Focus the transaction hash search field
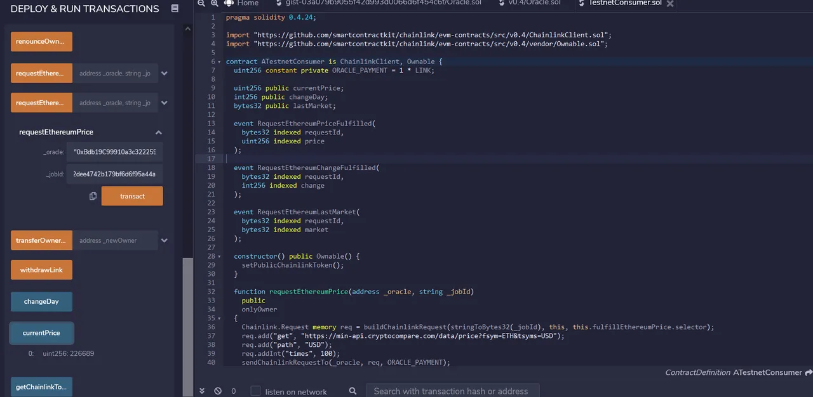 pyautogui.click(x=452, y=391)
